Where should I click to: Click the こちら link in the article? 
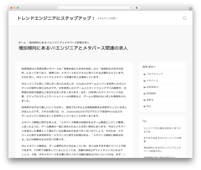(x=123, y=155)
